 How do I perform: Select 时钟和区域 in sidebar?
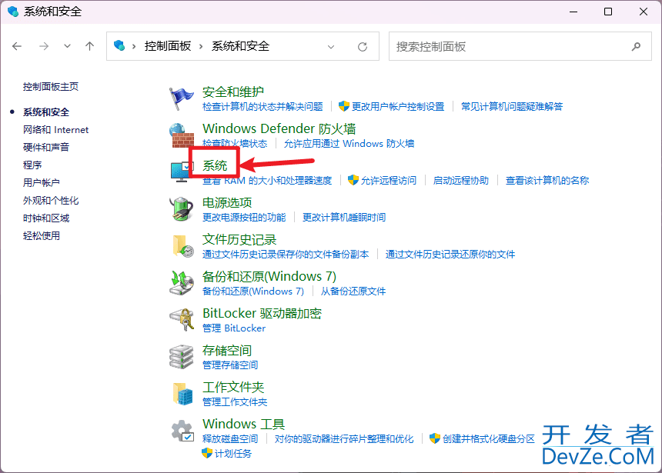tap(46, 218)
